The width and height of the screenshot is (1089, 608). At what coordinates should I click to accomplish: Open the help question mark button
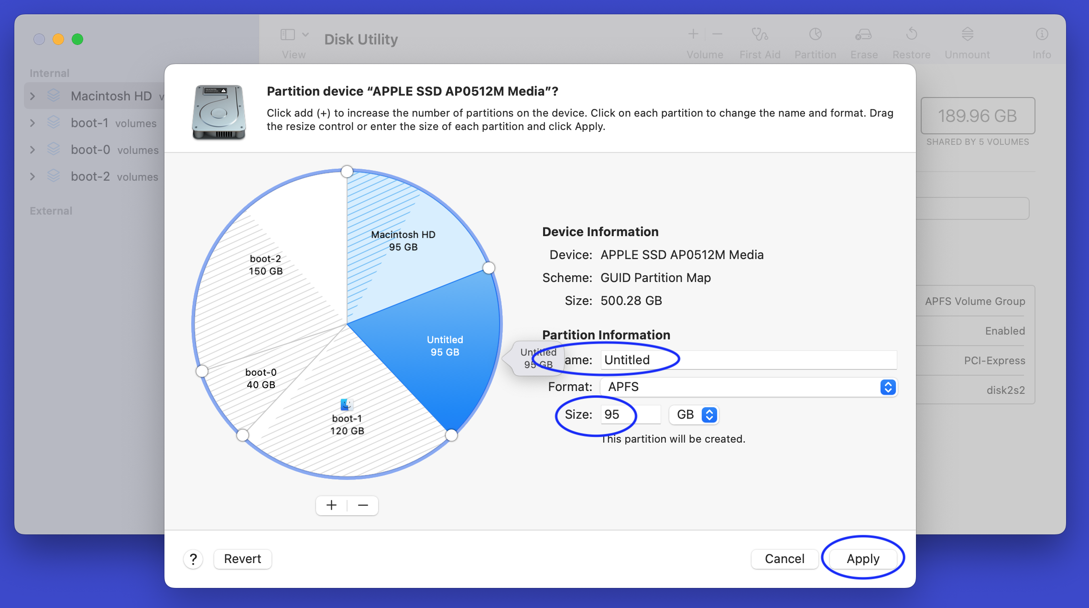pos(193,559)
